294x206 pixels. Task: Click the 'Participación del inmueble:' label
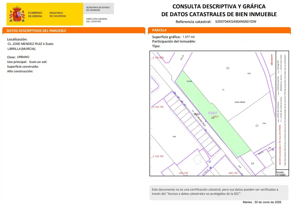pos(174,42)
